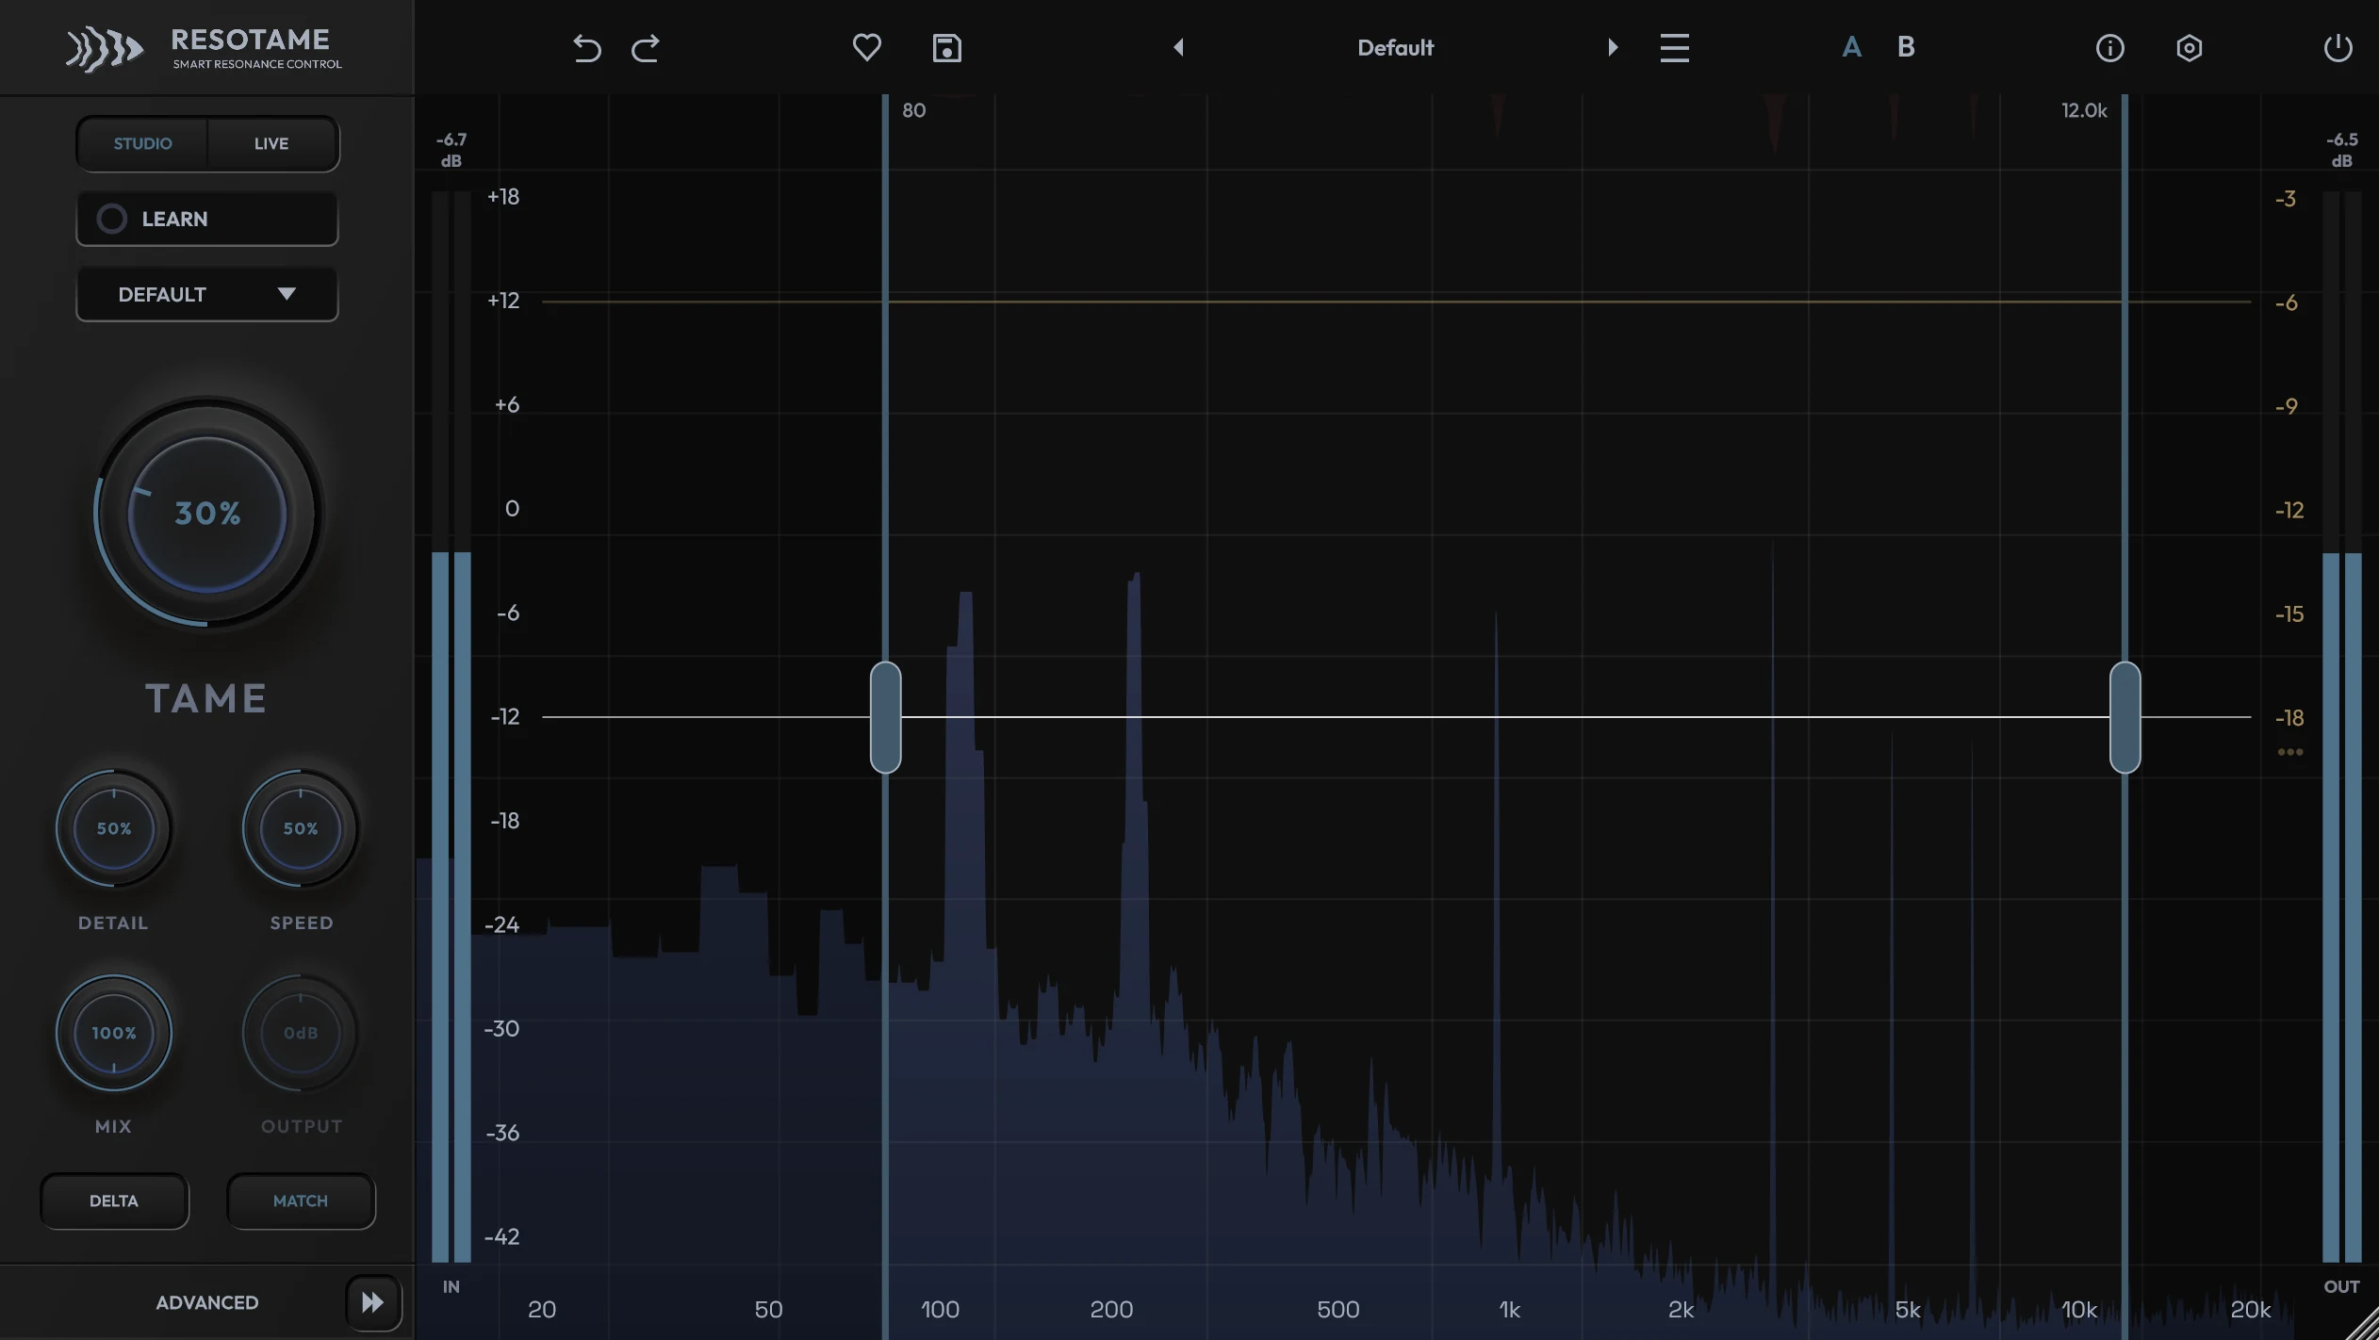Click the -6.7 dB input readout
The image size is (2379, 1340).
(451, 150)
